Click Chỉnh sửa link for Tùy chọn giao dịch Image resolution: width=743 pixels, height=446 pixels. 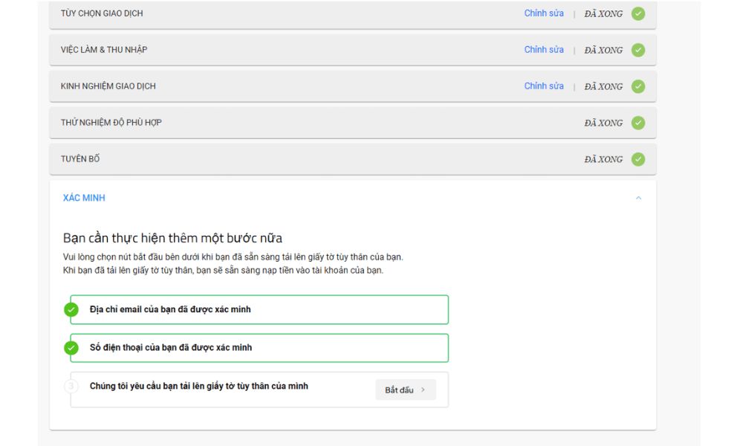tap(544, 13)
